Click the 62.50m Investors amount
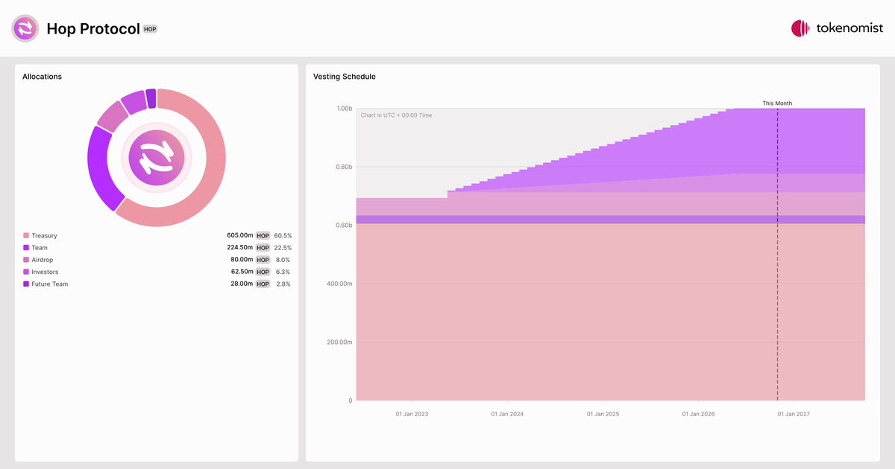The image size is (895, 469). click(242, 272)
